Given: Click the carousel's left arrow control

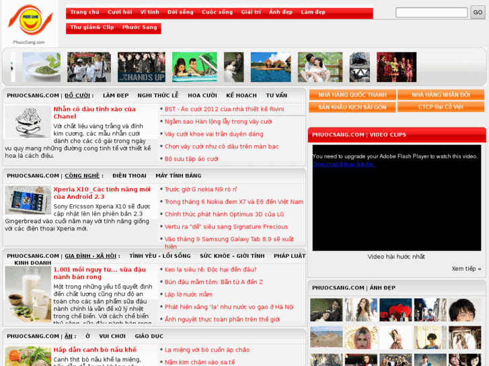Looking at the screenshot, I should 13,67.
